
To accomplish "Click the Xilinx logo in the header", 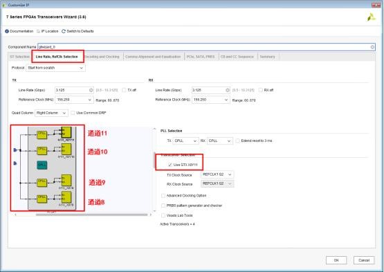I will pyautogui.click(x=372, y=17).
